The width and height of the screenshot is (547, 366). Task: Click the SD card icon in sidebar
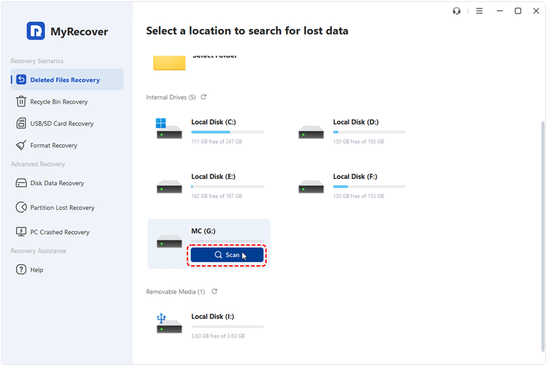click(x=21, y=123)
